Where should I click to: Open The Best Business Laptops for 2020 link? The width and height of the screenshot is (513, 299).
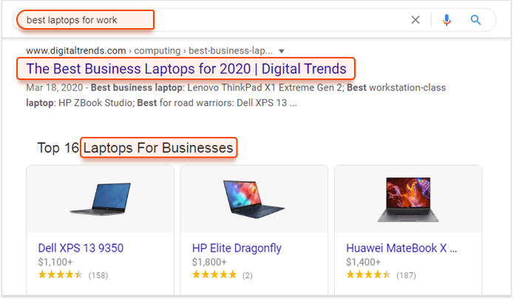click(186, 69)
